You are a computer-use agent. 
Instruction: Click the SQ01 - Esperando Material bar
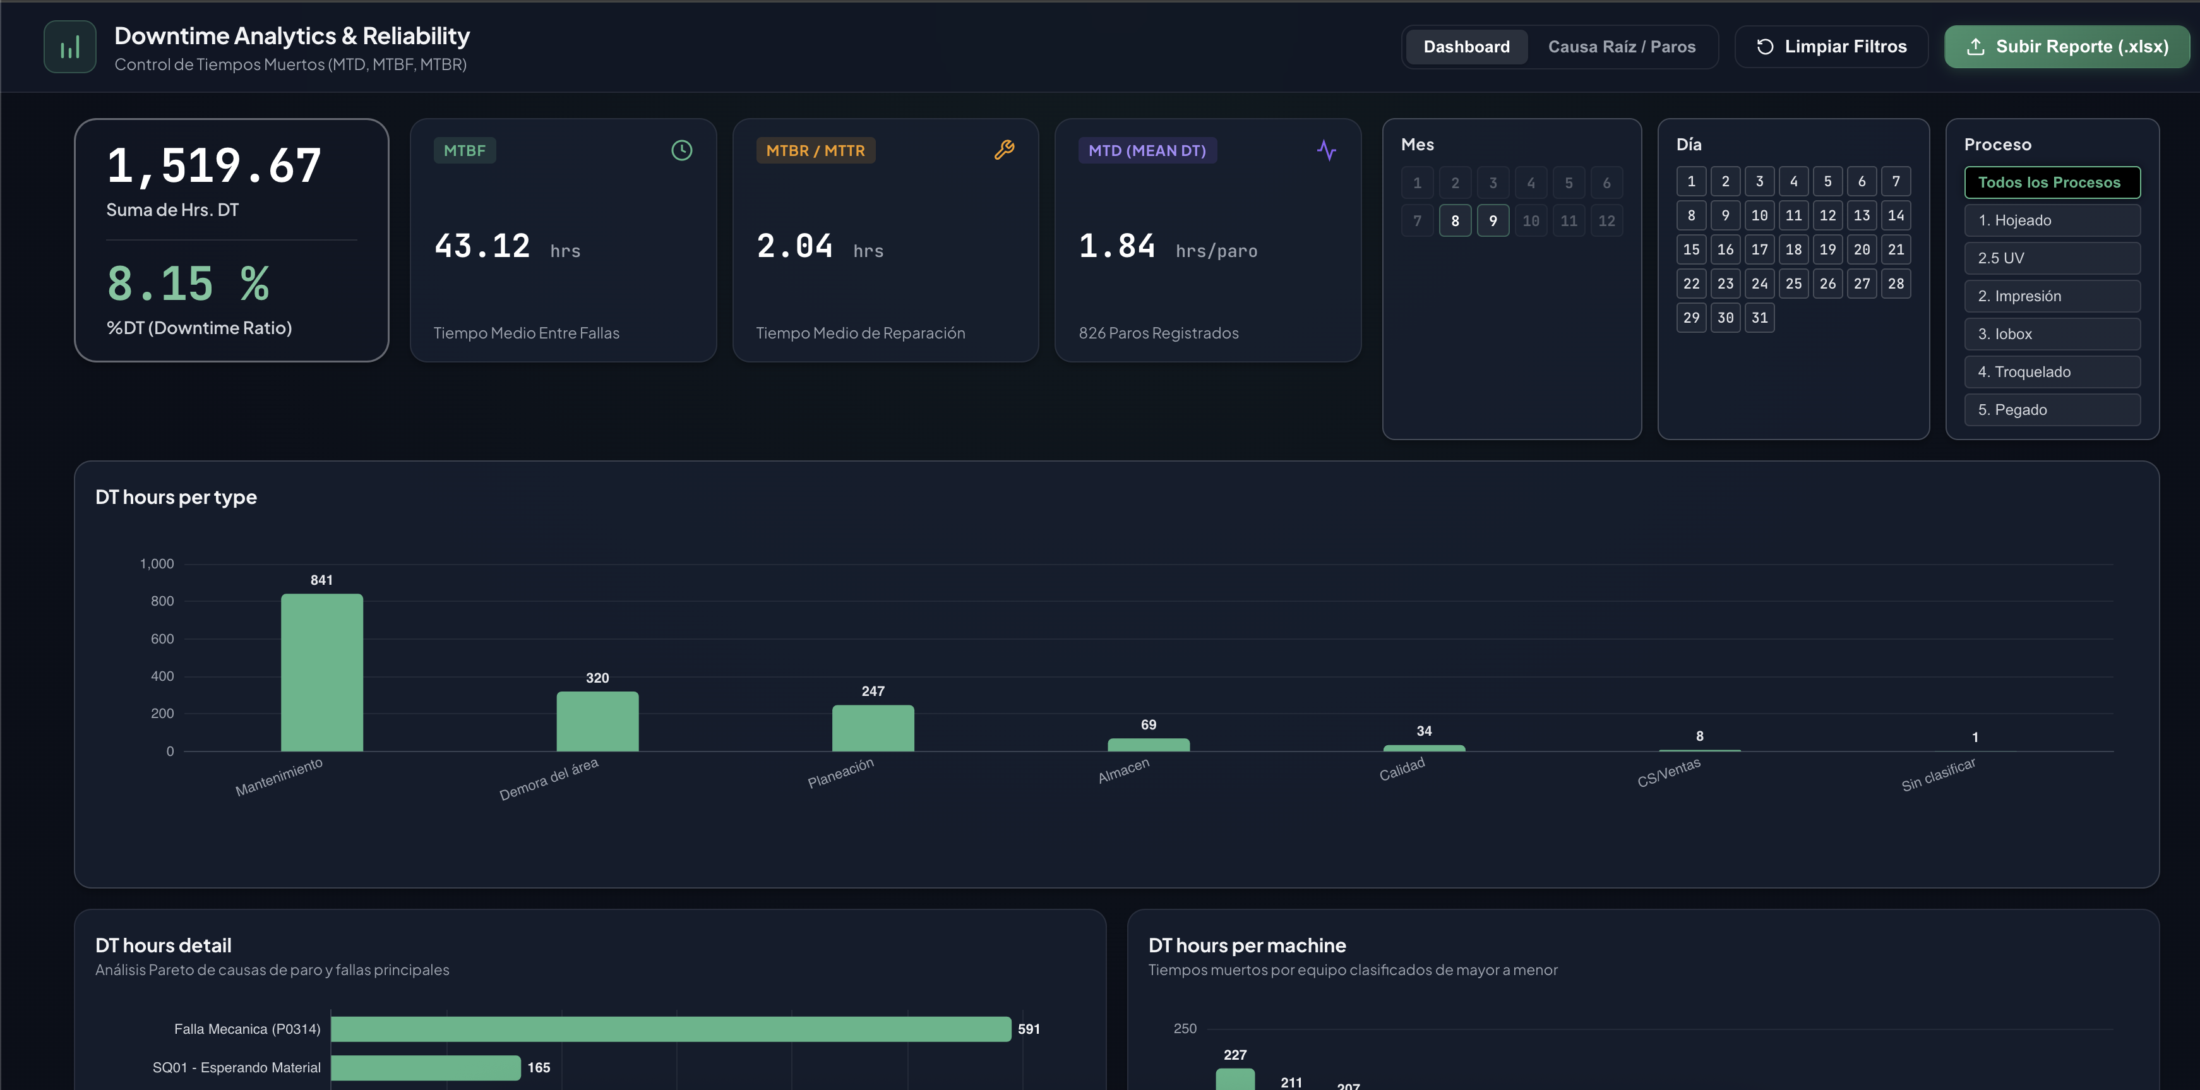point(426,1068)
